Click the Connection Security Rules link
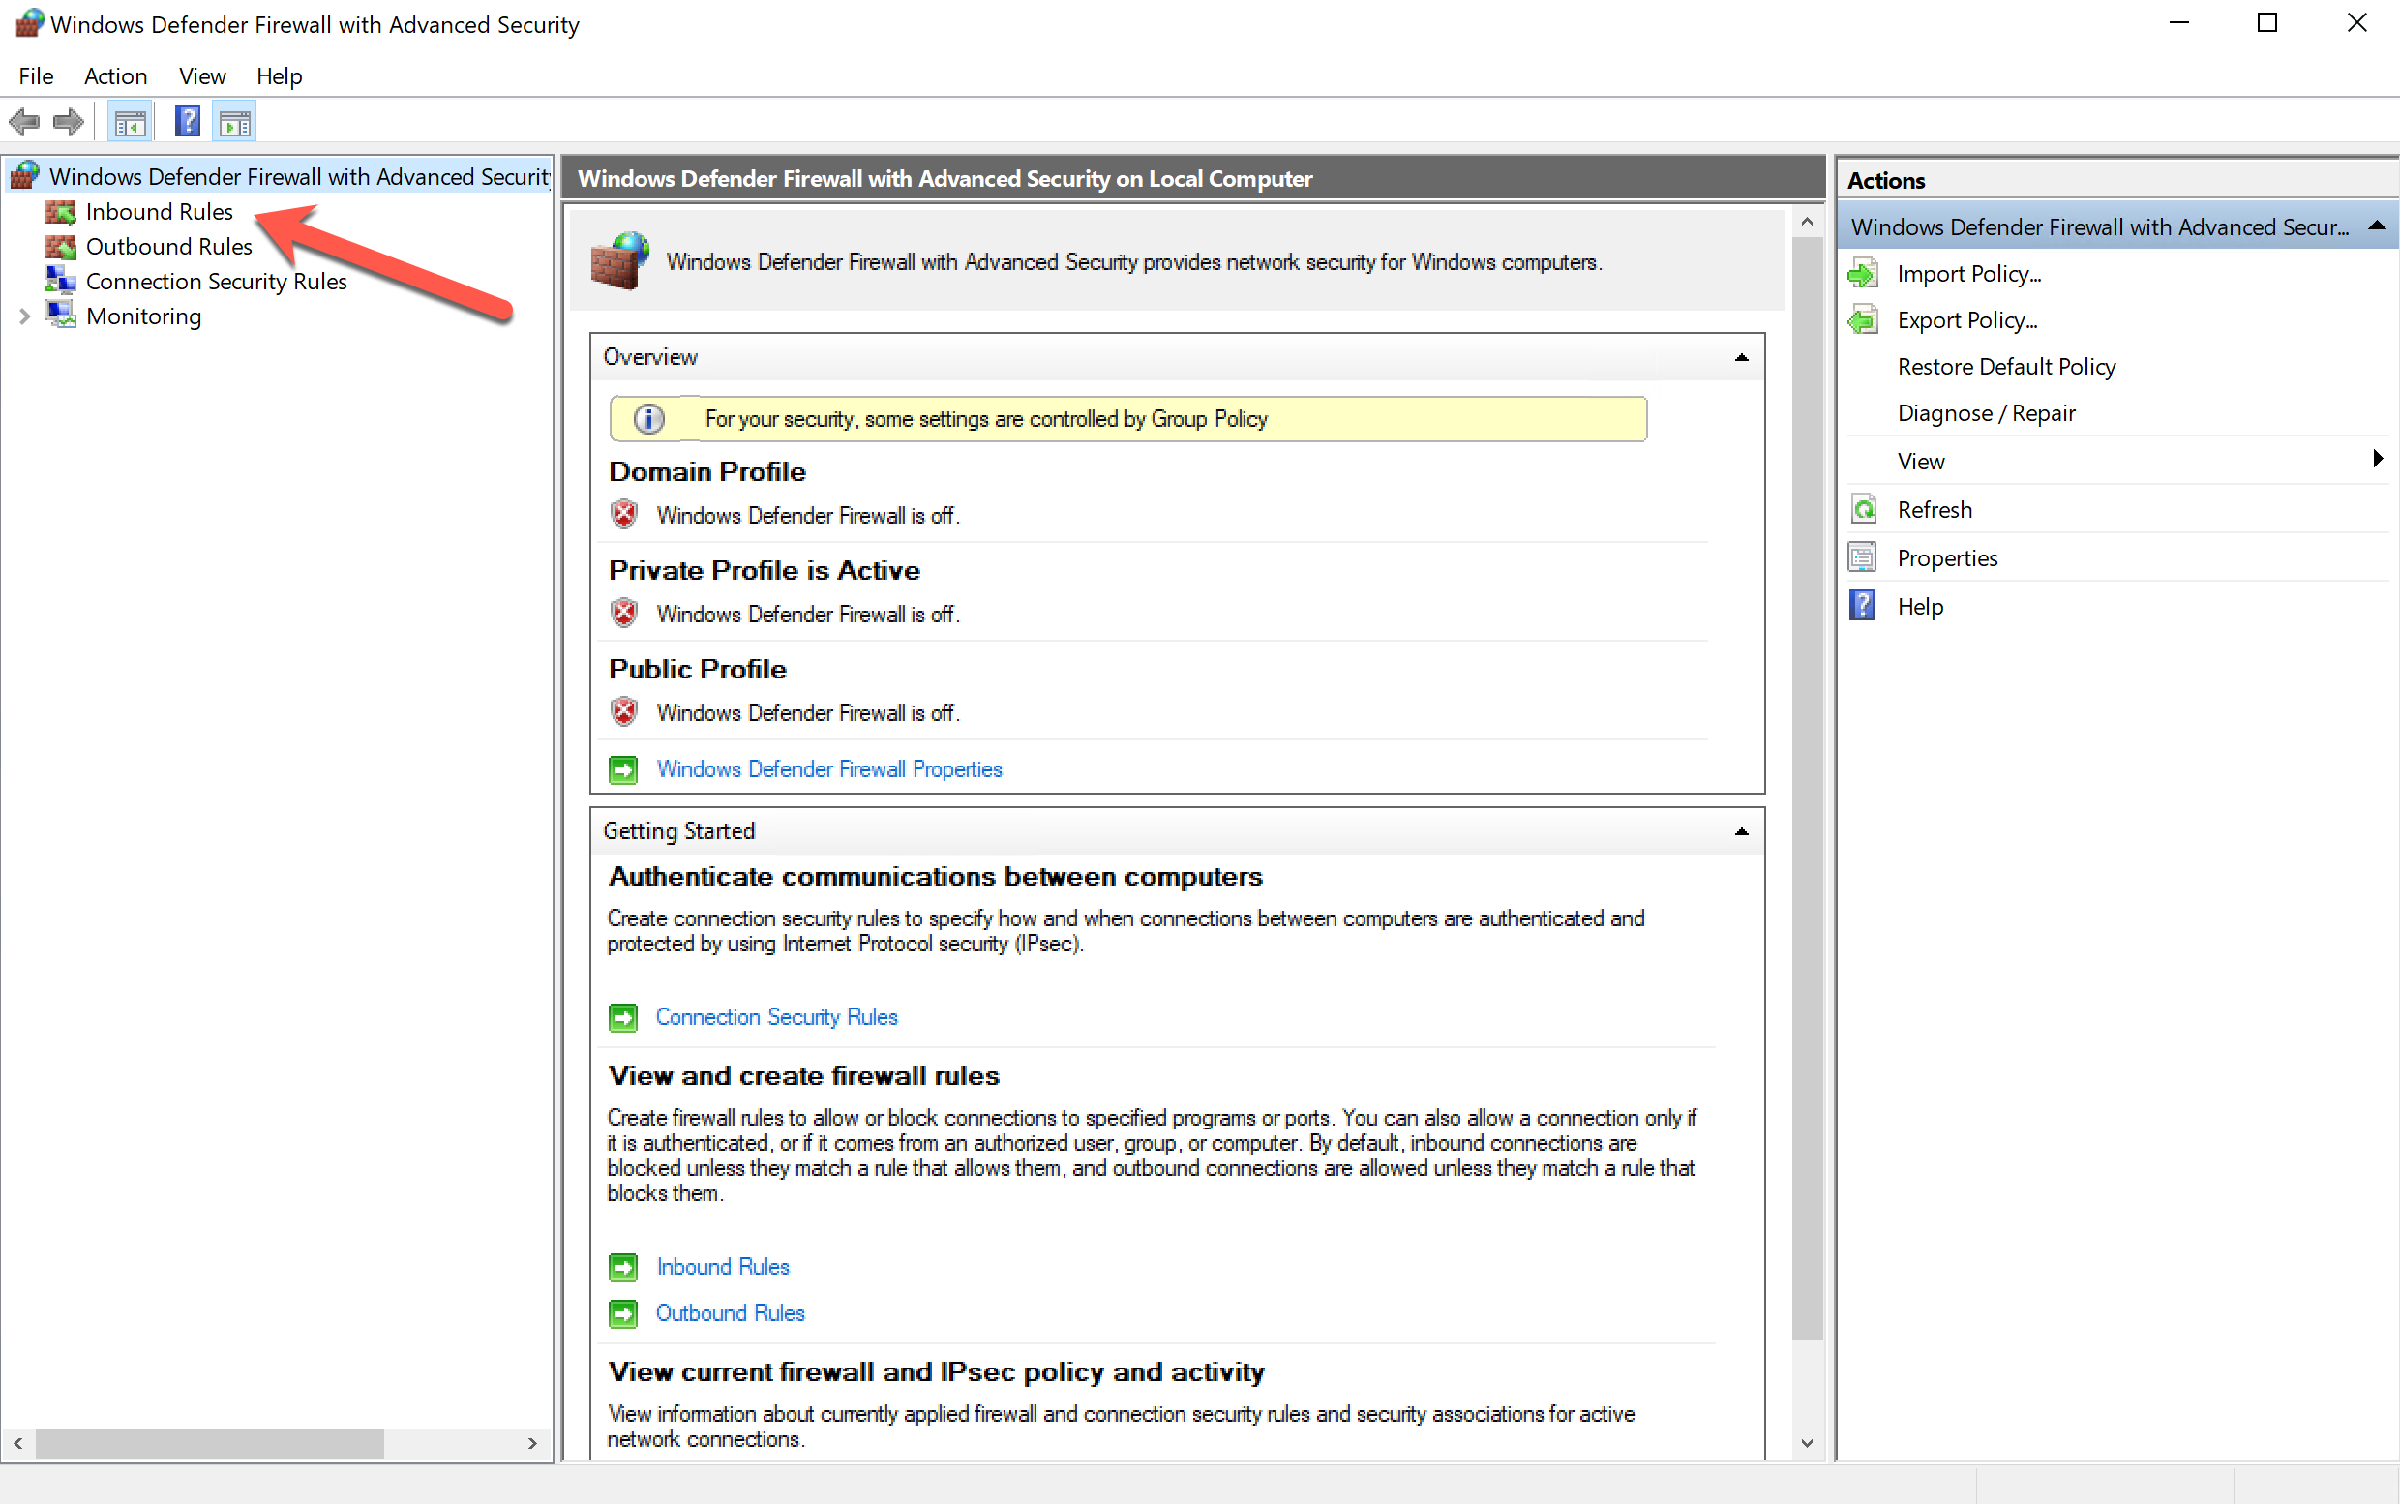 click(x=776, y=1016)
